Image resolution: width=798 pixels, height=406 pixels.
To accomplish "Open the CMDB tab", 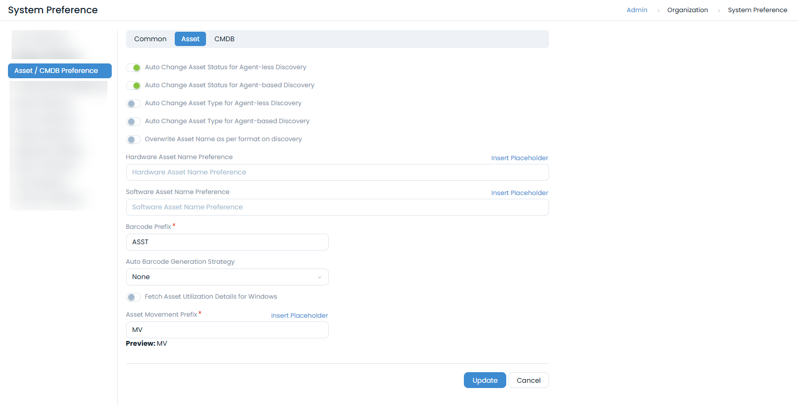I will coord(224,39).
